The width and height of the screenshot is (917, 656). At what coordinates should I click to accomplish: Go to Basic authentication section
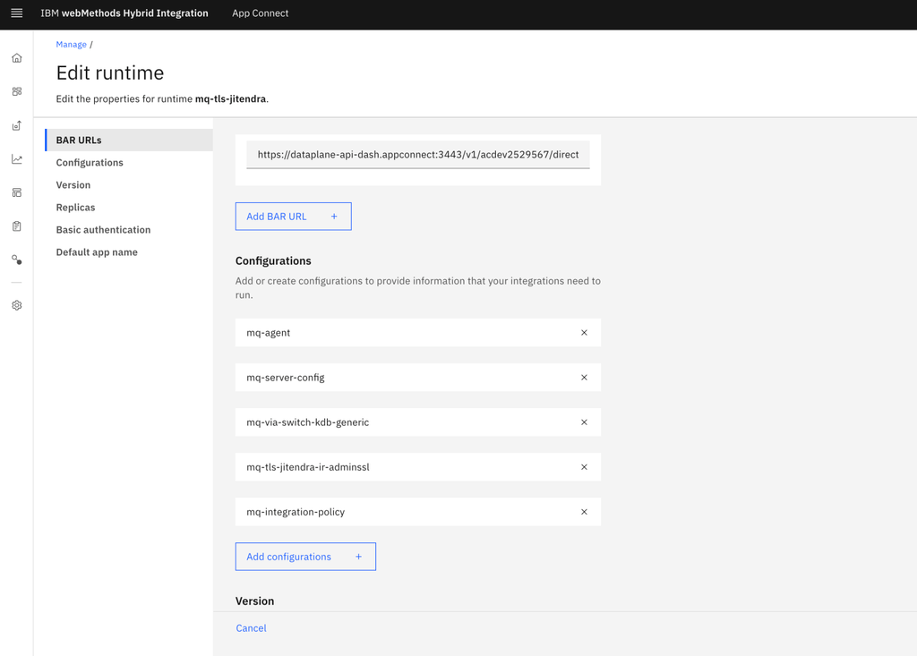point(103,230)
